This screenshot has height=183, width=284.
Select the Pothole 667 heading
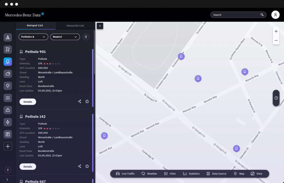(35, 181)
